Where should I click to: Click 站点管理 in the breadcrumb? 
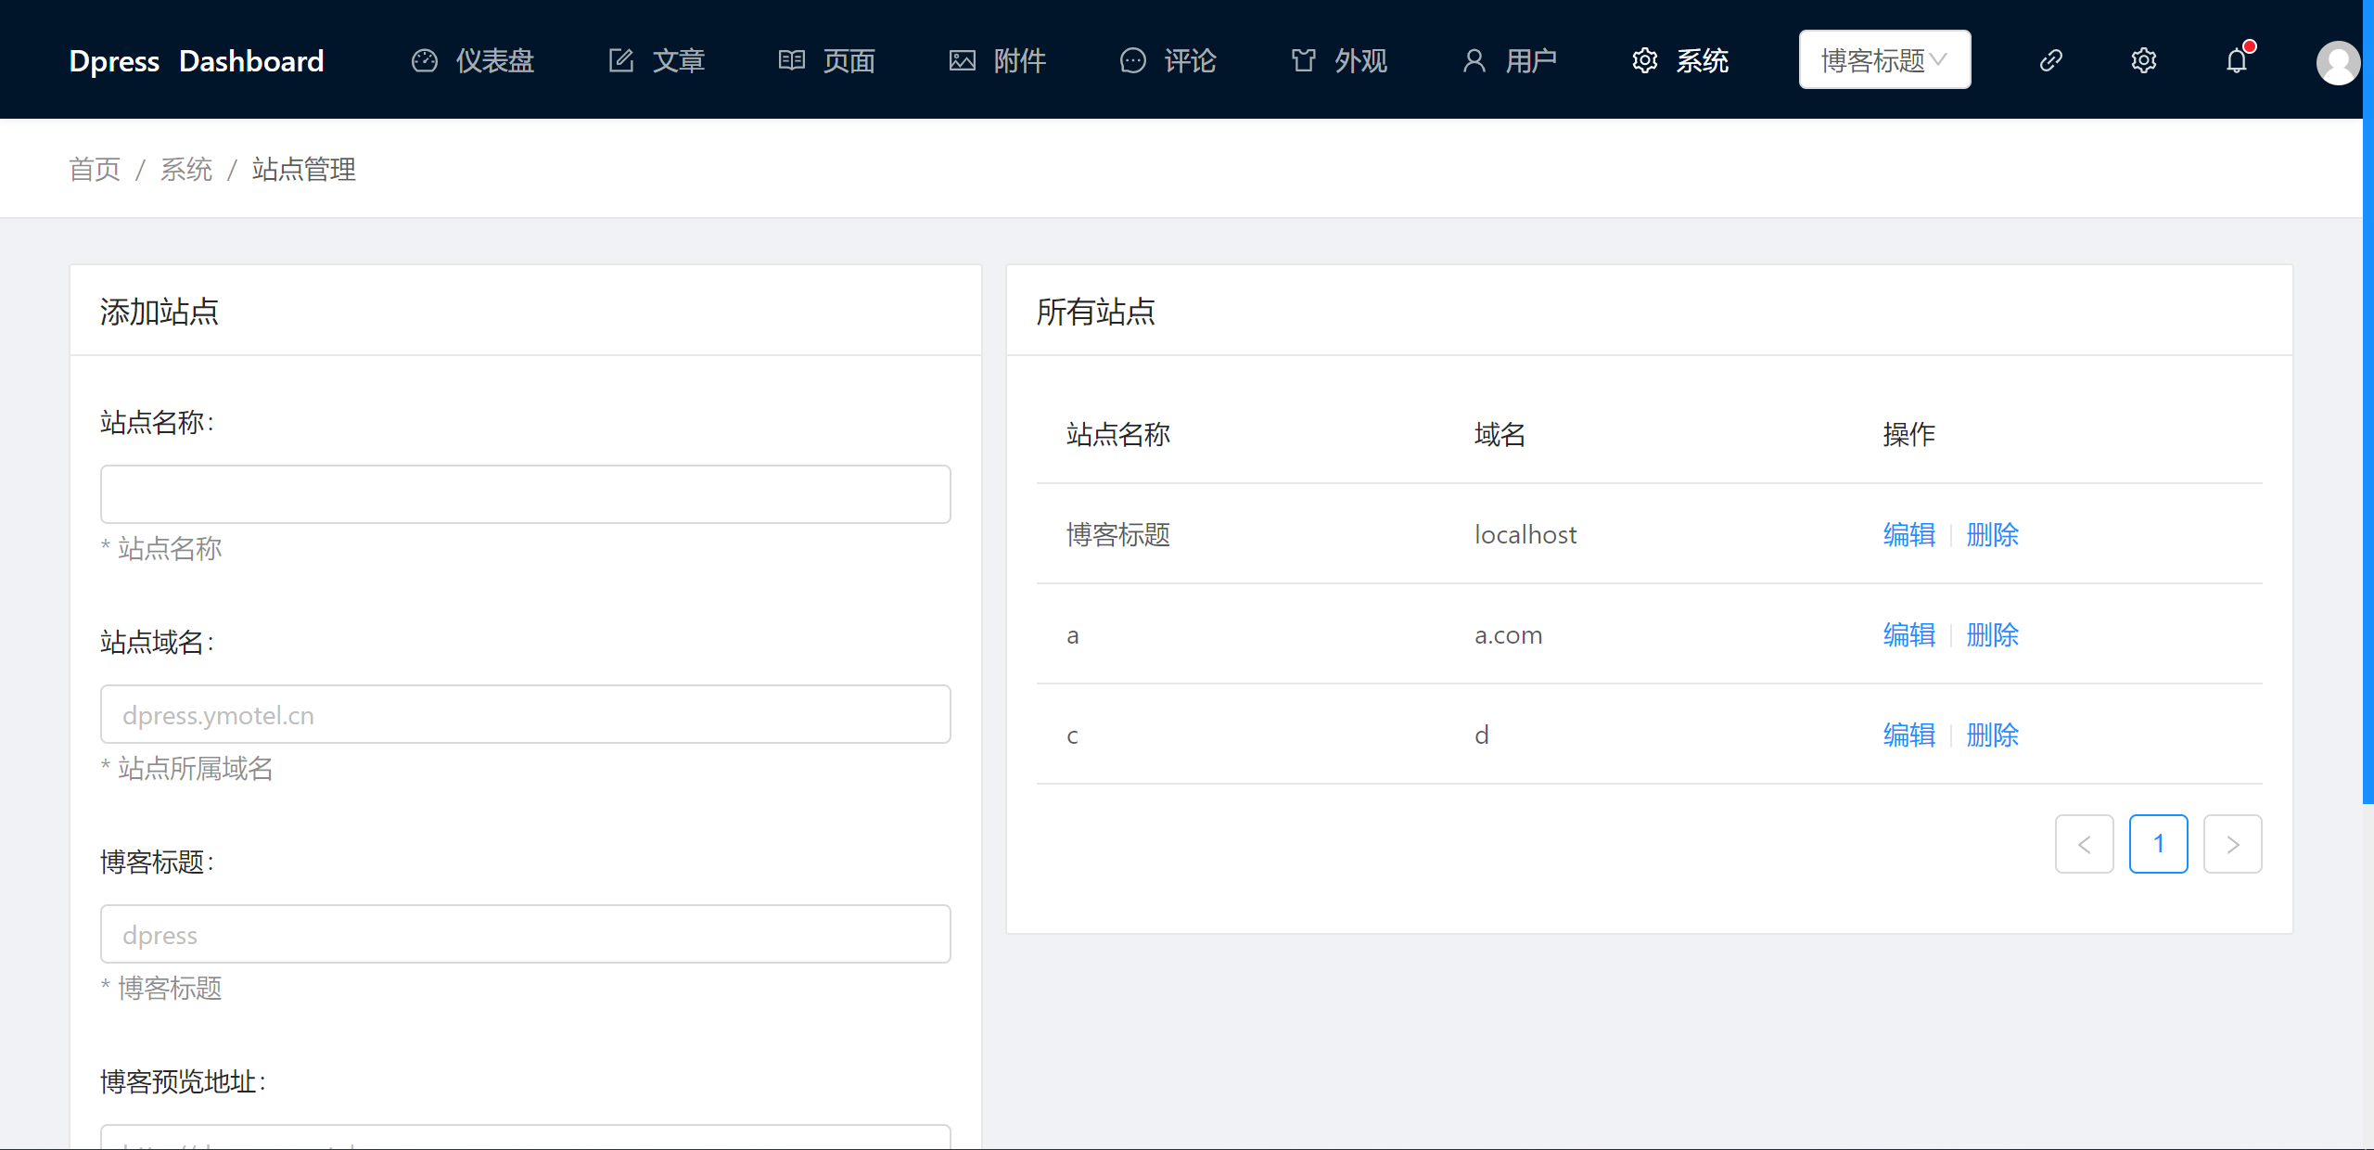303,169
